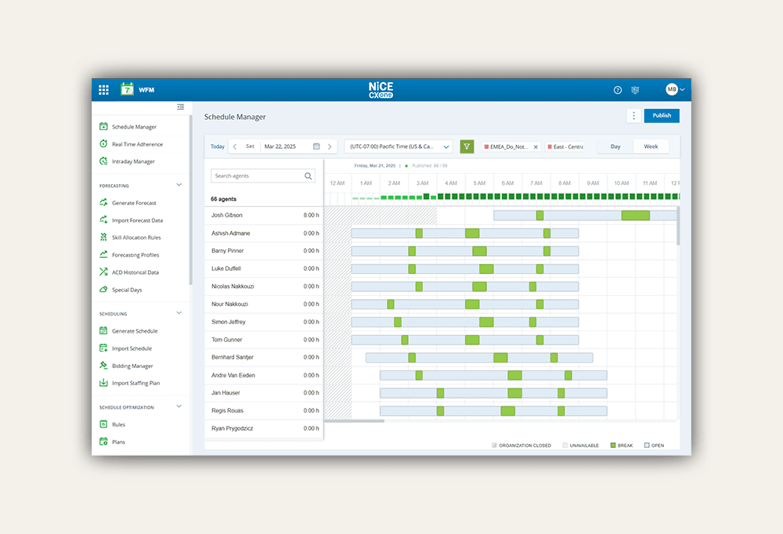Click the Import Forecast Data icon
Screen dimensions: 783x534
click(x=103, y=220)
